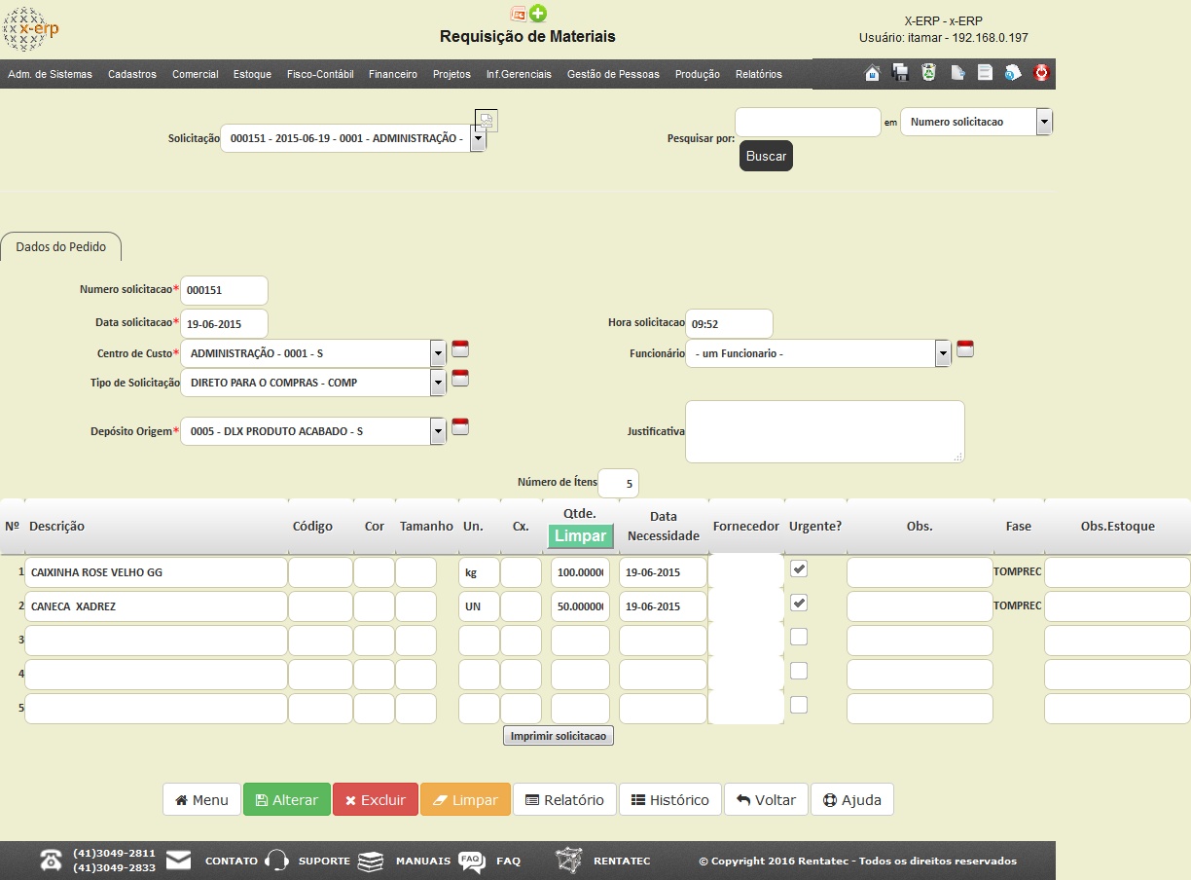Click the small document icon beside Solicitação dropdown
Screen dimensions: 1191x880
[x=487, y=121]
